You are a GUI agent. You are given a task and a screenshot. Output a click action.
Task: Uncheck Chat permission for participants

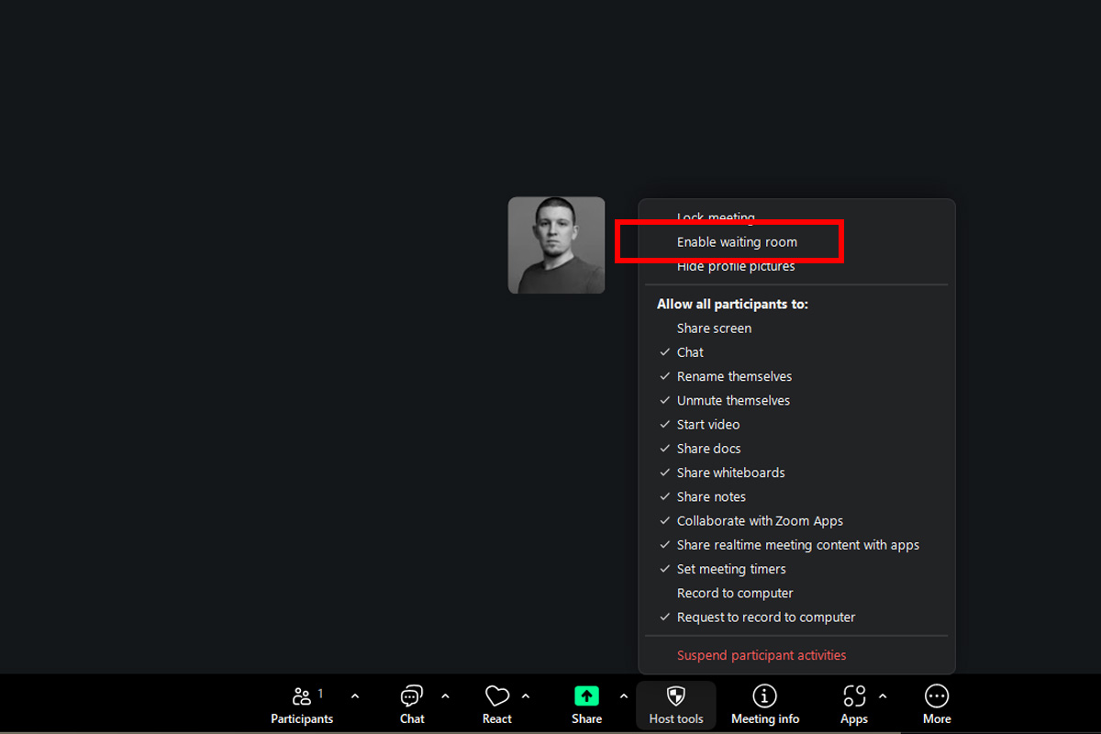(690, 352)
